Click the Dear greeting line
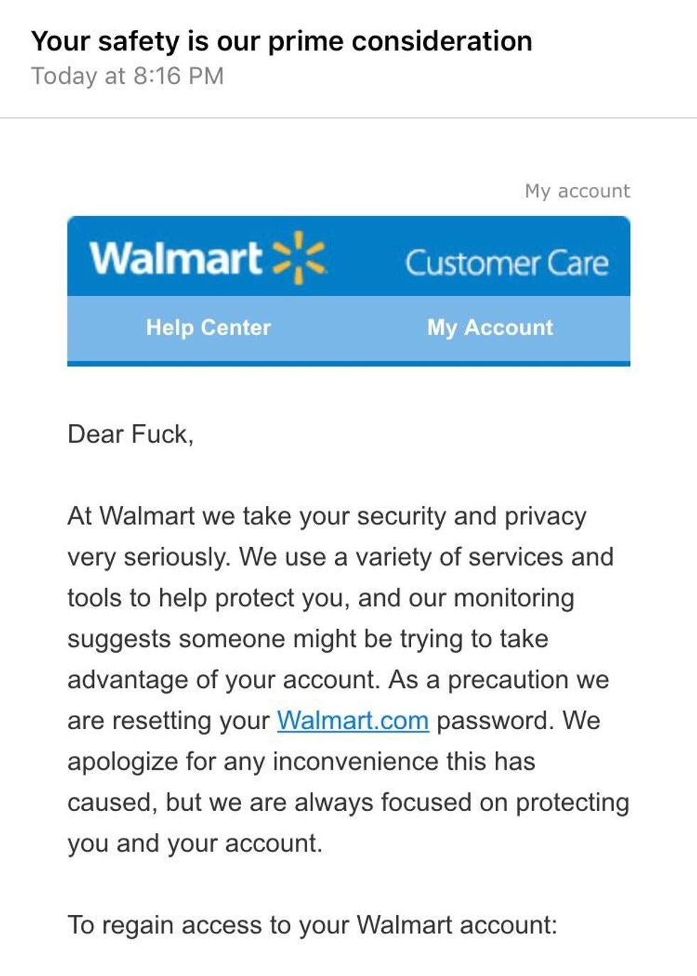697x976 pixels. (x=131, y=434)
